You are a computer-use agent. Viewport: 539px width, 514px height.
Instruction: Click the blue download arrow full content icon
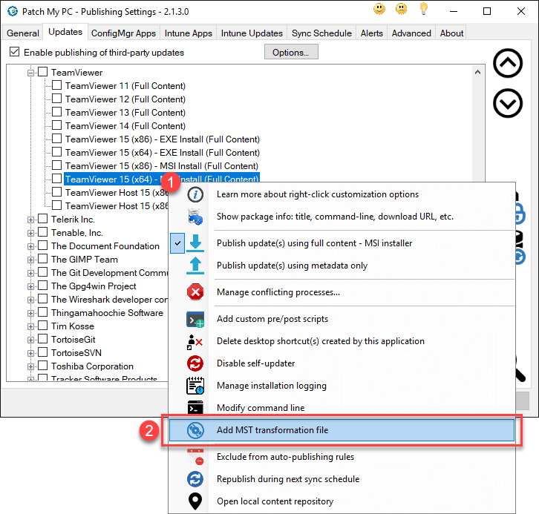tap(195, 243)
